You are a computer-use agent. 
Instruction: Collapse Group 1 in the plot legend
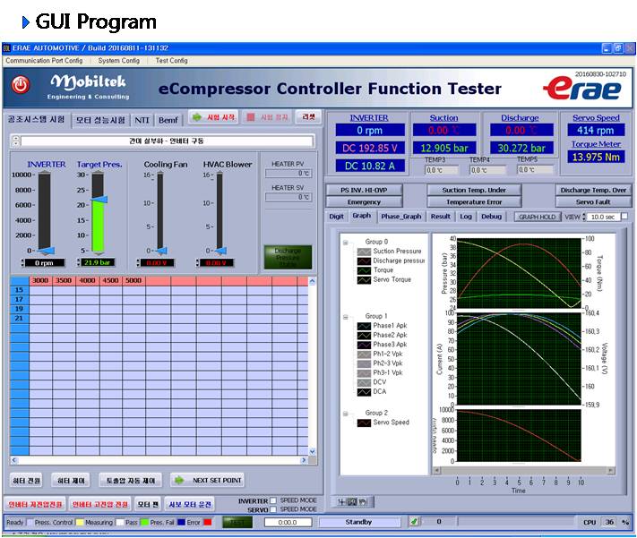point(345,317)
